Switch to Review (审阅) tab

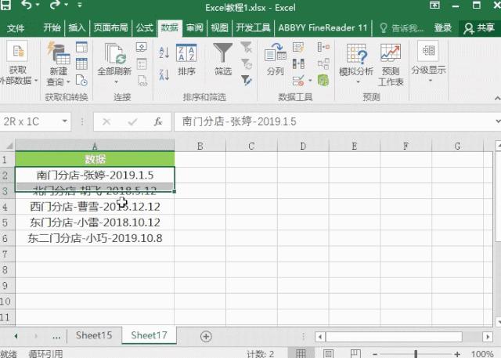195,27
